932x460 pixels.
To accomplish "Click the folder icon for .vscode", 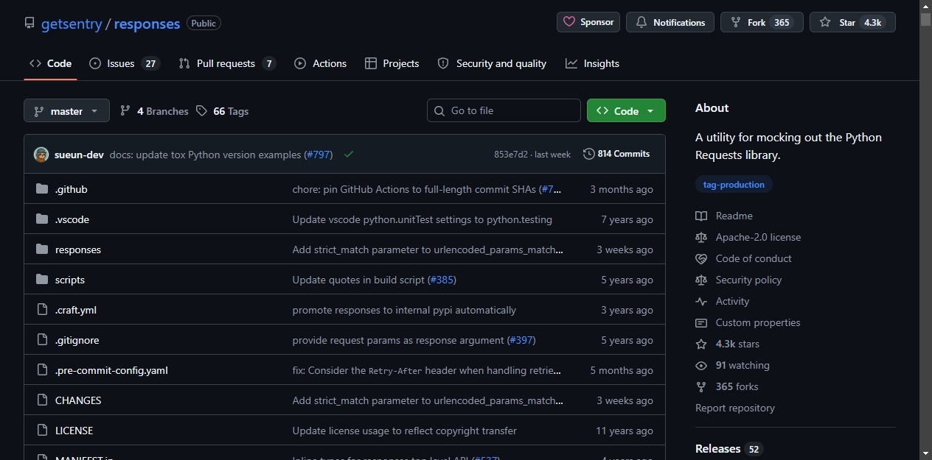I will tap(42, 219).
